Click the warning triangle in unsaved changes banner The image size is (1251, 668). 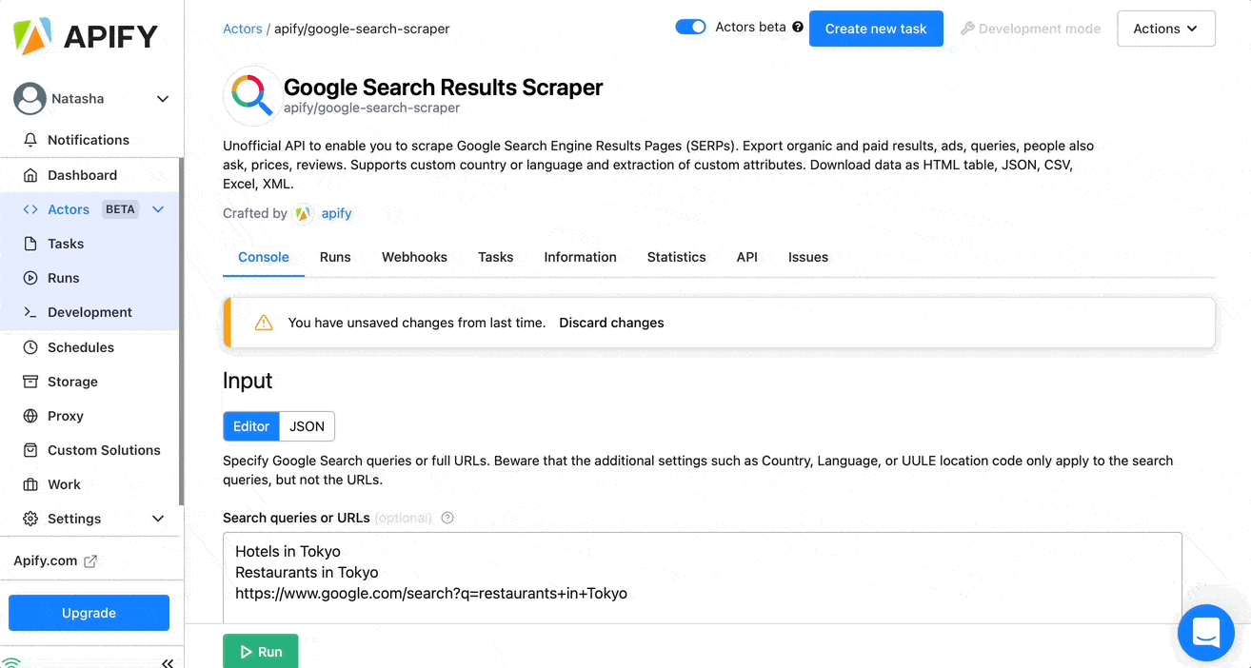click(x=264, y=323)
